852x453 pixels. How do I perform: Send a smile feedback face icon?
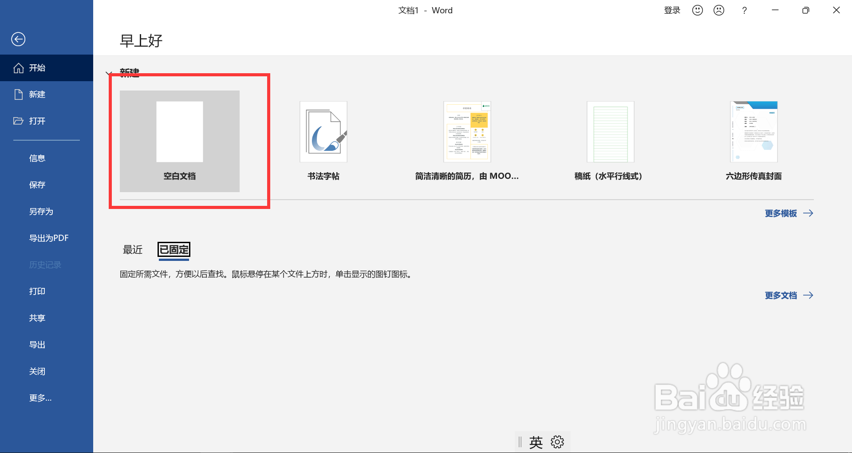click(698, 10)
